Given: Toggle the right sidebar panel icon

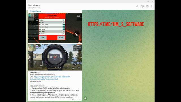Looking at the screenshot, I should click(147, 6).
